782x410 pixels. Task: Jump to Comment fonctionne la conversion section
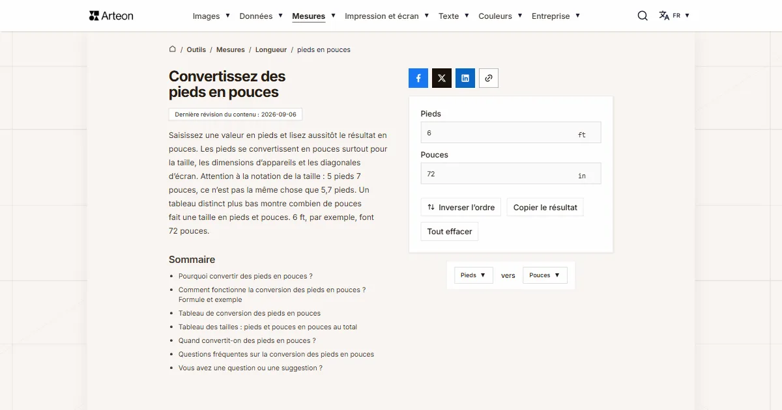coord(272,295)
